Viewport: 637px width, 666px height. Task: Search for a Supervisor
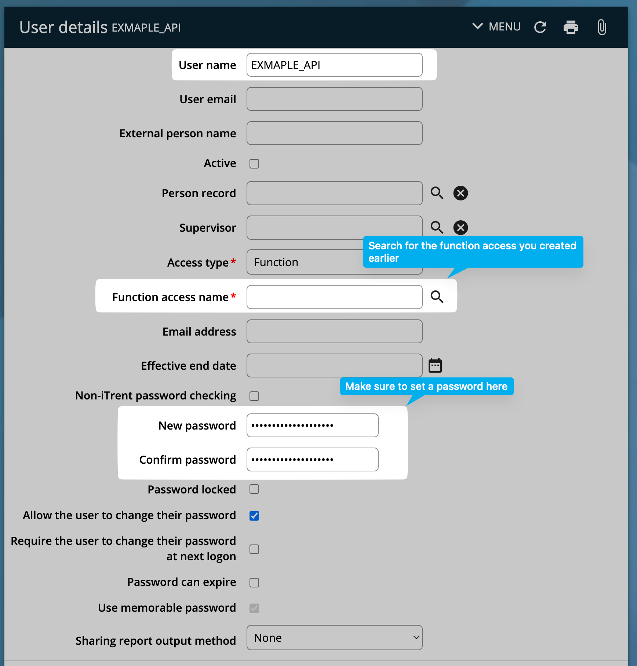pos(437,228)
